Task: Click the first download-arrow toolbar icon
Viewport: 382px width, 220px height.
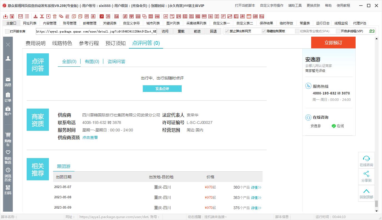Action: pyautogui.click(x=6, y=16)
